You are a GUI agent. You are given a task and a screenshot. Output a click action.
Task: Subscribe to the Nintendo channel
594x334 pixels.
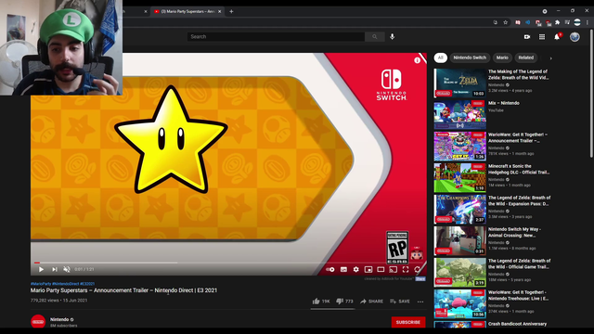coord(408,322)
